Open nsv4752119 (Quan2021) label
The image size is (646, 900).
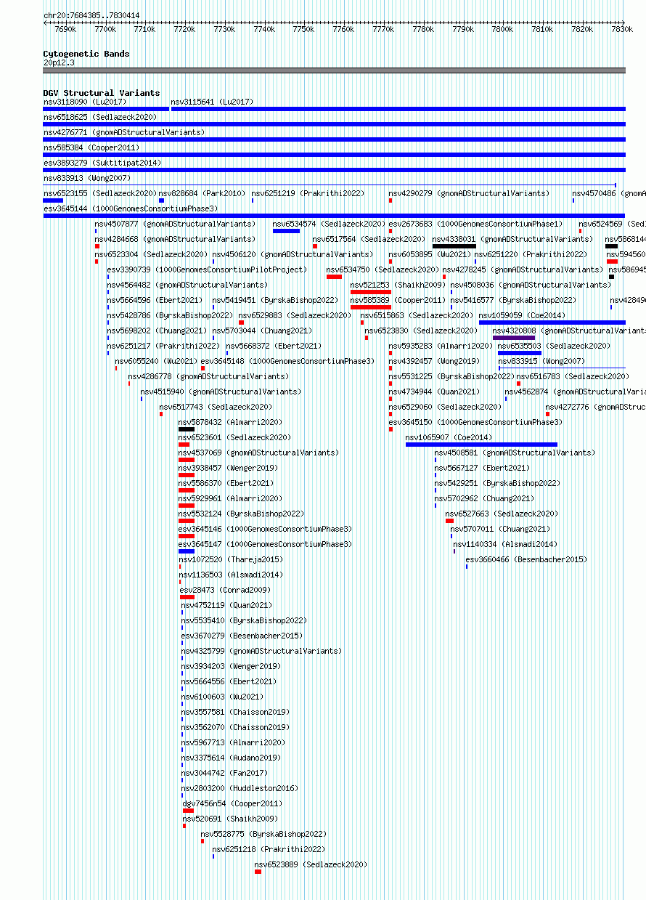point(227,605)
